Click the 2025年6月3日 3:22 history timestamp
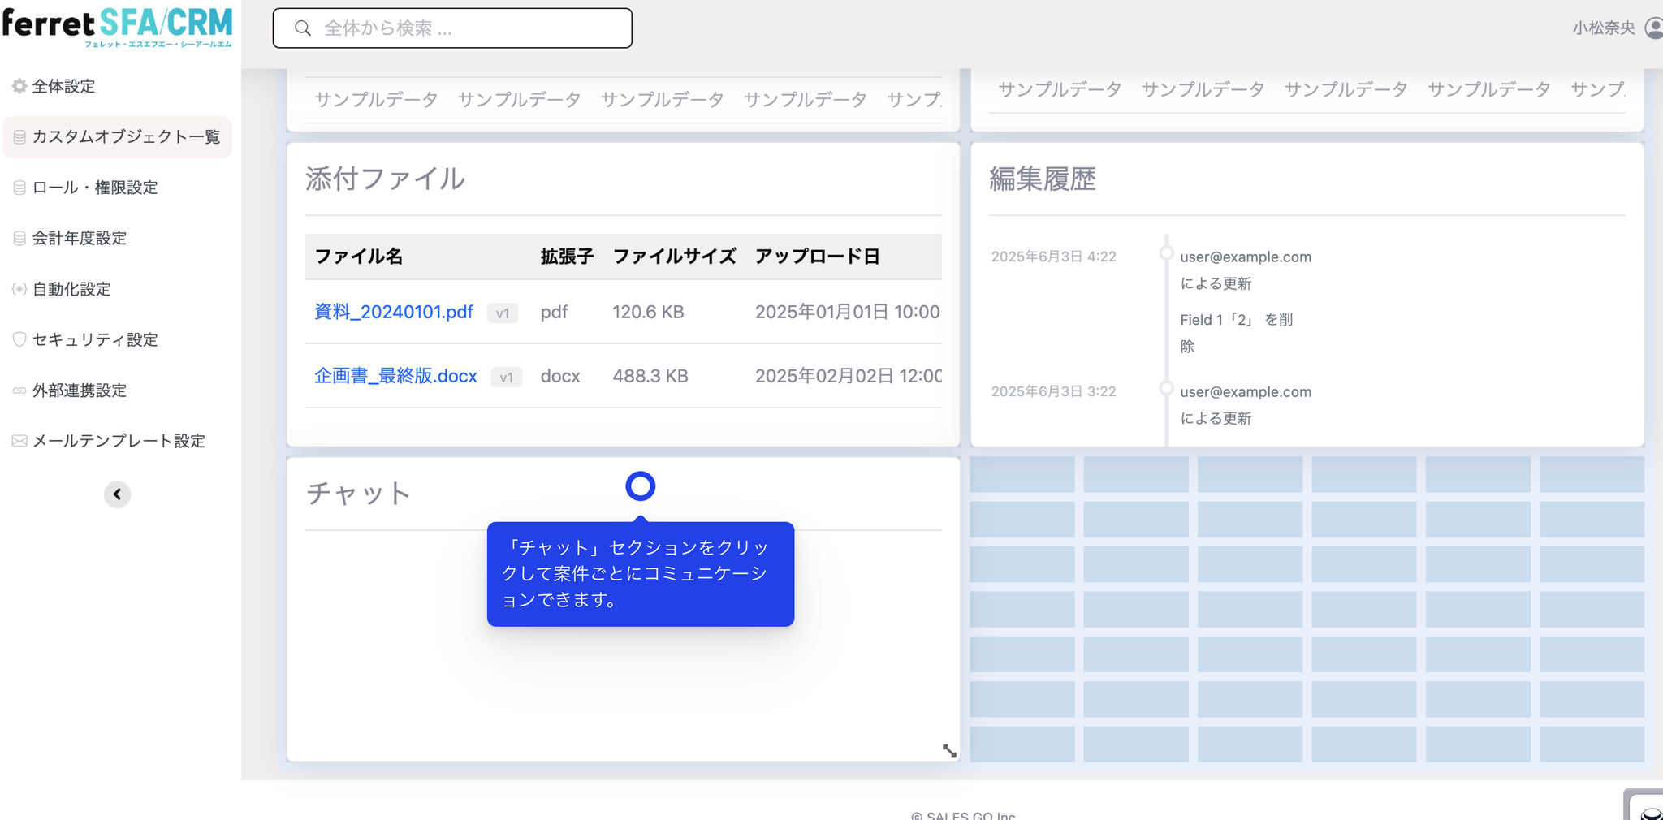Viewport: 1663px width, 820px height. (x=1053, y=391)
